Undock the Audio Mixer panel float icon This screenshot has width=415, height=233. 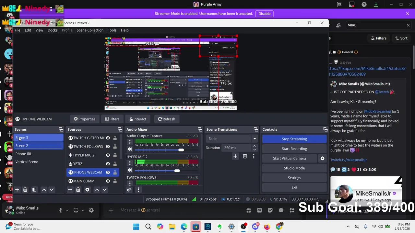point(200,129)
